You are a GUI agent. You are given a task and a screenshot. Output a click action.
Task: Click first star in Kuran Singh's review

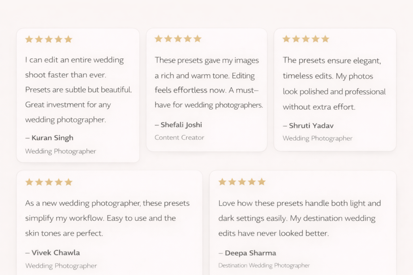pyautogui.click(x=29, y=39)
